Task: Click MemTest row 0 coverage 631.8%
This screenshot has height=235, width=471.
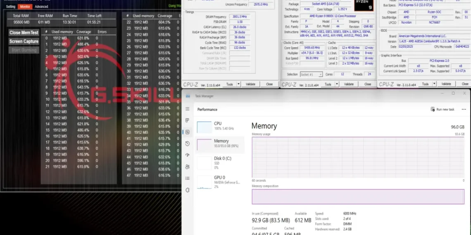Action: tap(83, 38)
